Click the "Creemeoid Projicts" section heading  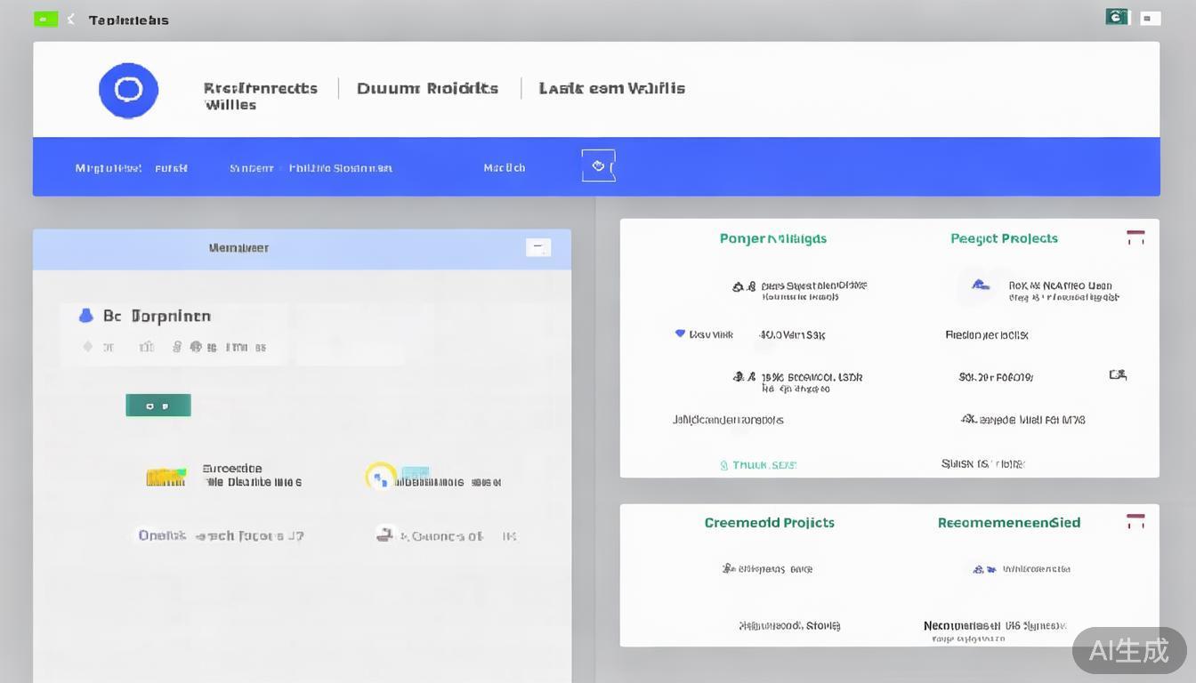click(x=769, y=523)
